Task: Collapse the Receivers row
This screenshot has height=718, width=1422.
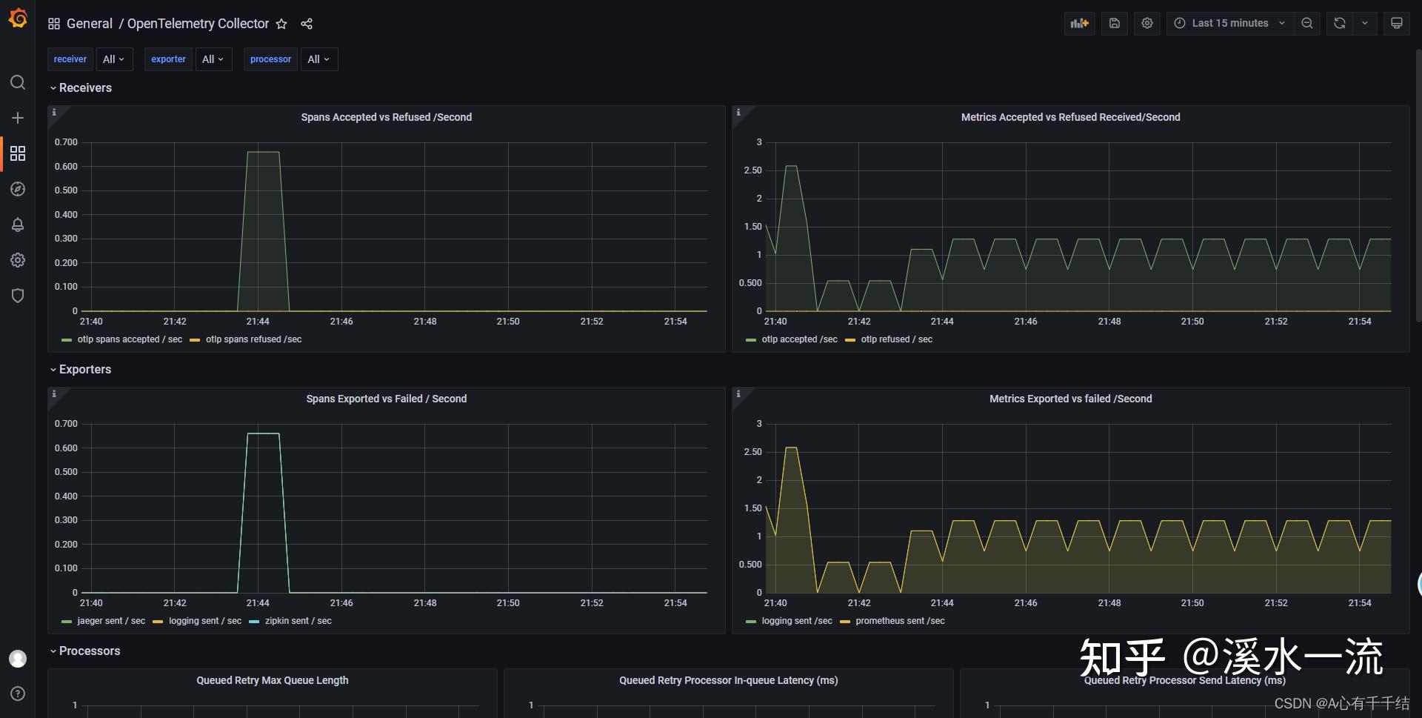Action: [84, 87]
